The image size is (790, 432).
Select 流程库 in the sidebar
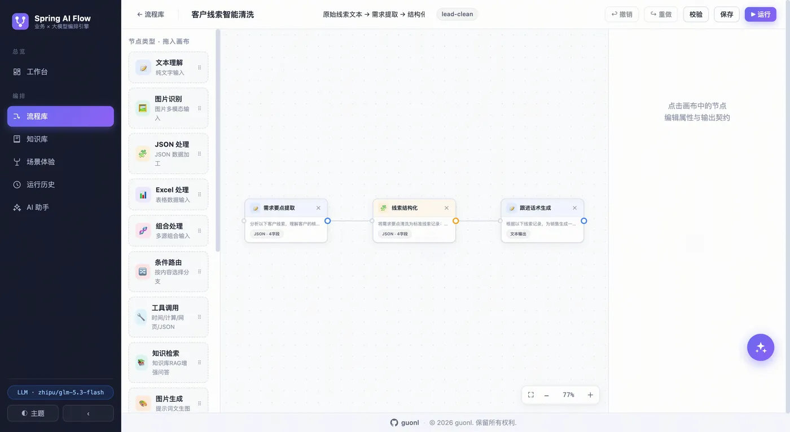(60, 116)
